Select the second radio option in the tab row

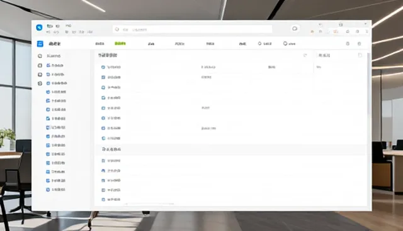[285, 43]
